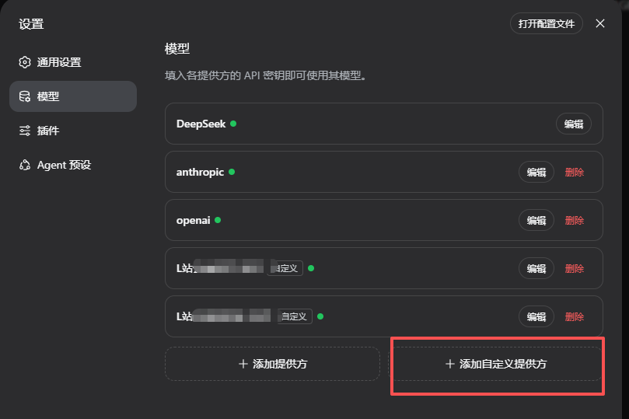Edit the anthropic provider
The height and width of the screenshot is (419, 629).
click(536, 172)
